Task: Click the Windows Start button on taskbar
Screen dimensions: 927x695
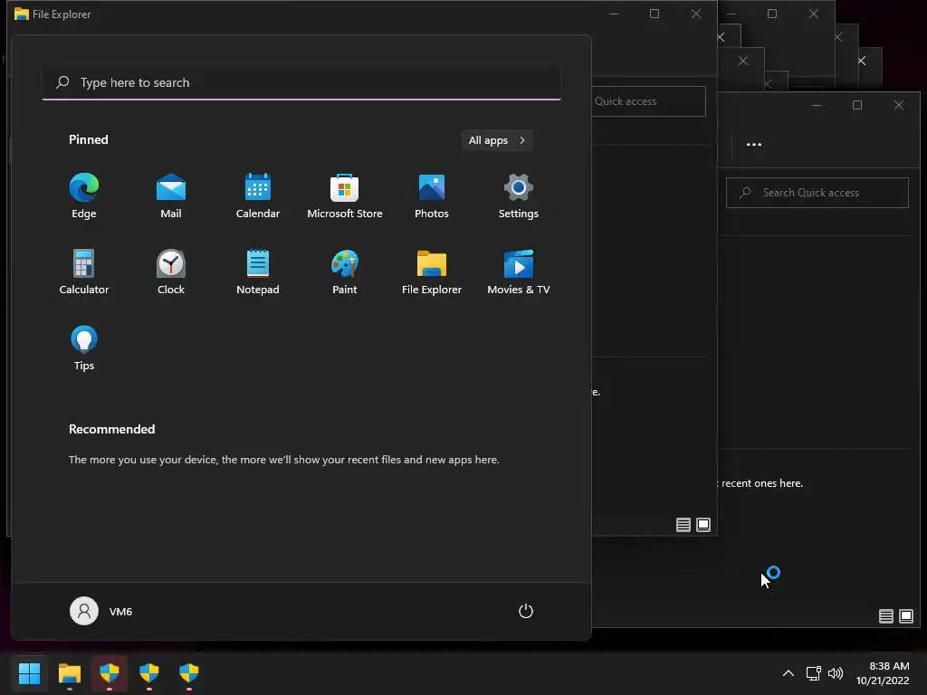Action: (x=29, y=672)
